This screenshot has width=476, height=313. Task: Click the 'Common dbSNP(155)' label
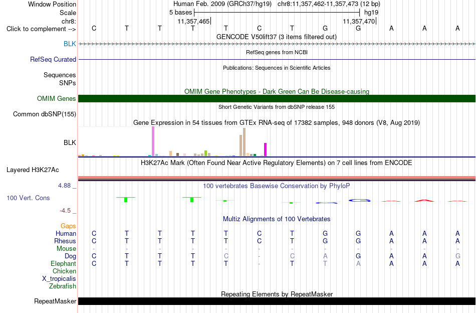coord(45,114)
